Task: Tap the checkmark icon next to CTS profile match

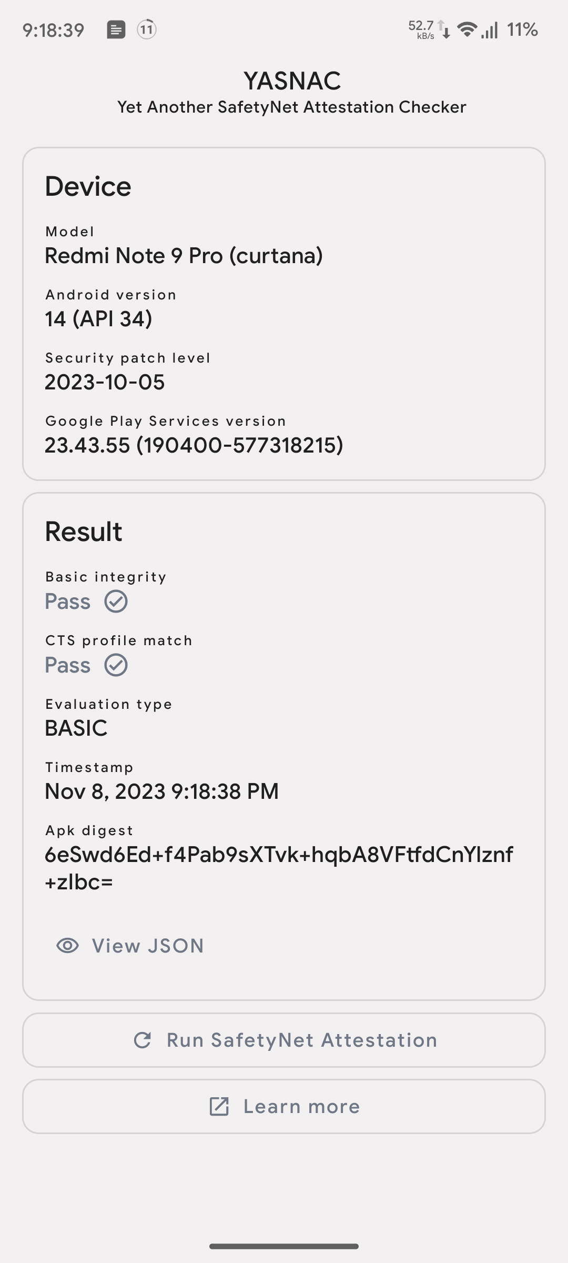Action: [117, 665]
